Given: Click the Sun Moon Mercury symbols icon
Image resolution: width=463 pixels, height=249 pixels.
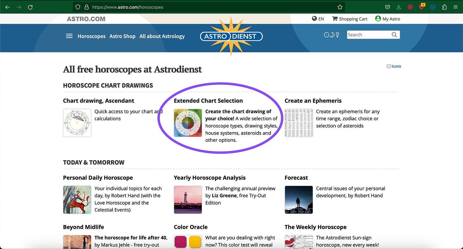Looking at the screenshot, I should 332,35.
